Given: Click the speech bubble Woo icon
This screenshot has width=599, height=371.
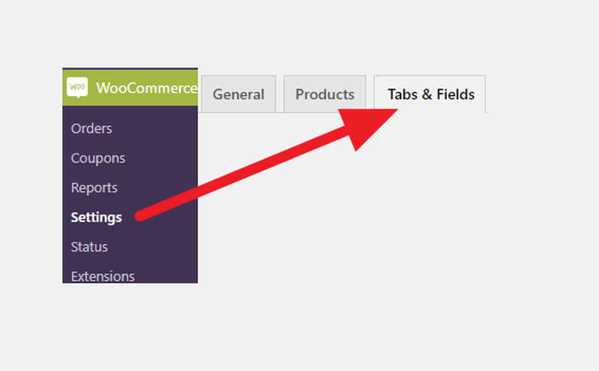Looking at the screenshot, I should [x=78, y=86].
